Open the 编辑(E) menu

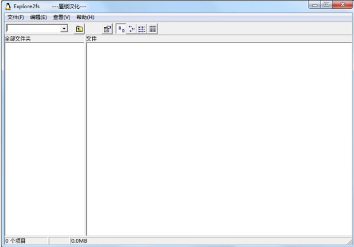tap(38, 17)
